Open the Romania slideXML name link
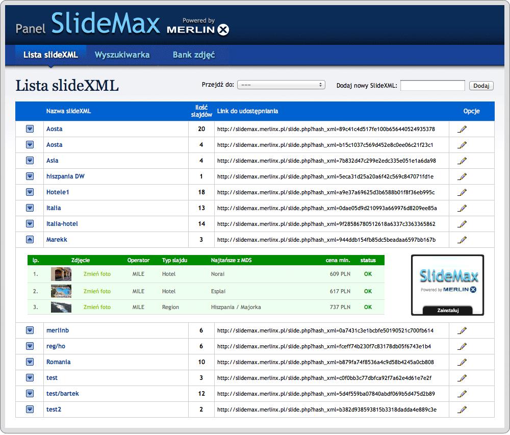 pos(58,362)
